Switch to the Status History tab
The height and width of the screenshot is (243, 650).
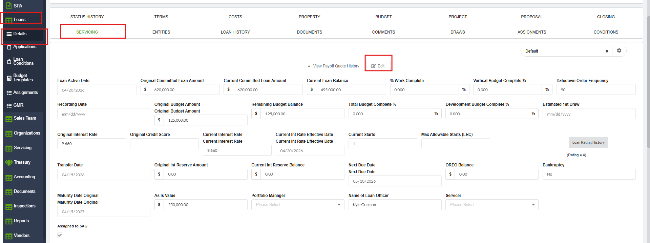[87, 17]
